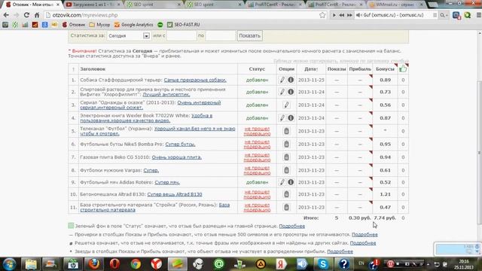Click the page vertical scrollbar
Image resolution: width=482 pixels, height=271 pixels.
pyautogui.click(x=479, y=152)
